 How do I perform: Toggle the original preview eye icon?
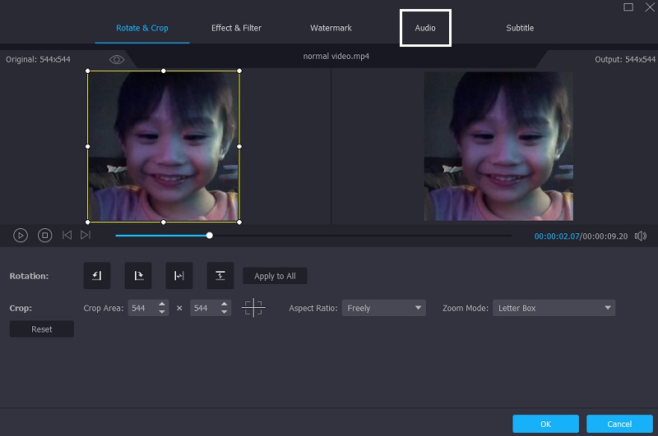click(117, 59)
